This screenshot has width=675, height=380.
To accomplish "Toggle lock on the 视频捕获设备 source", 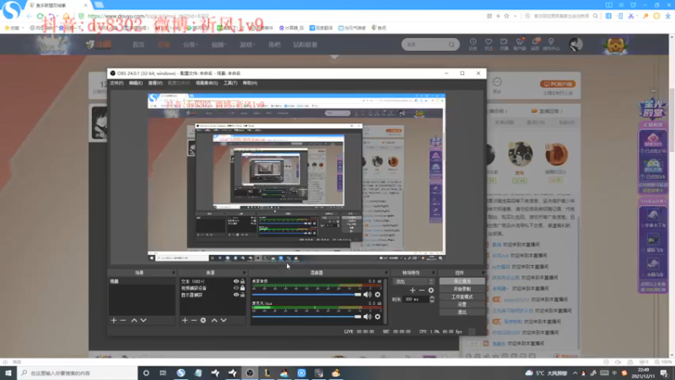I will (x=242, y=288).
